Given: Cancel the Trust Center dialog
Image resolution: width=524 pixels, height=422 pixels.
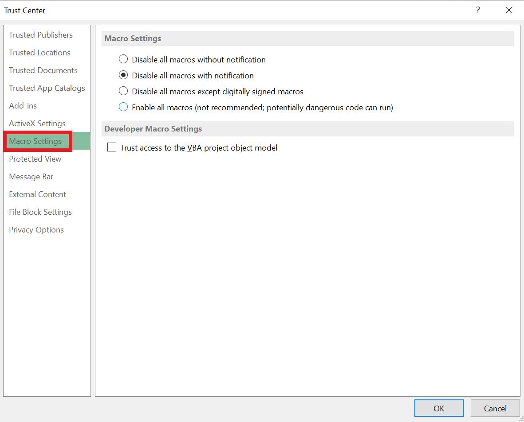Looking at the screenshot, I should point(495,408).
